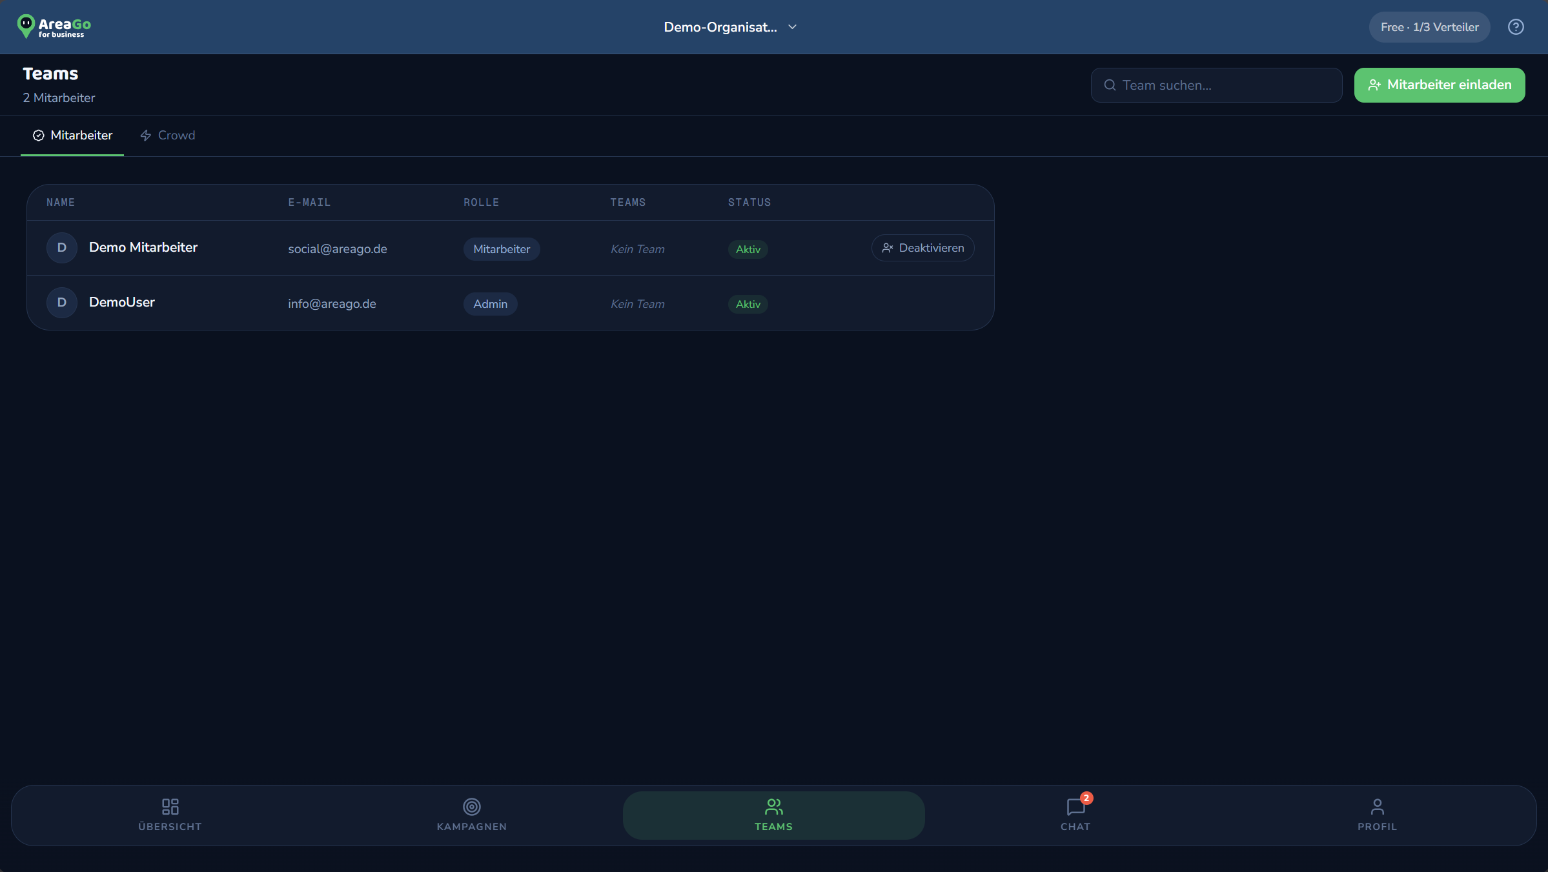Deactivate Demo Mitarbeiter with Deaktivieren

[922, 248]
